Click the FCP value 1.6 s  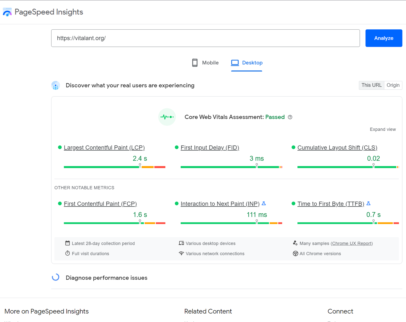click(140, 215)
